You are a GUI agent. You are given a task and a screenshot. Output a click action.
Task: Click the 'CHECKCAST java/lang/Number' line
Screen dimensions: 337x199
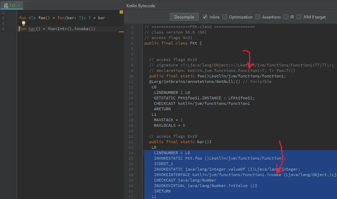click(185, 180)
